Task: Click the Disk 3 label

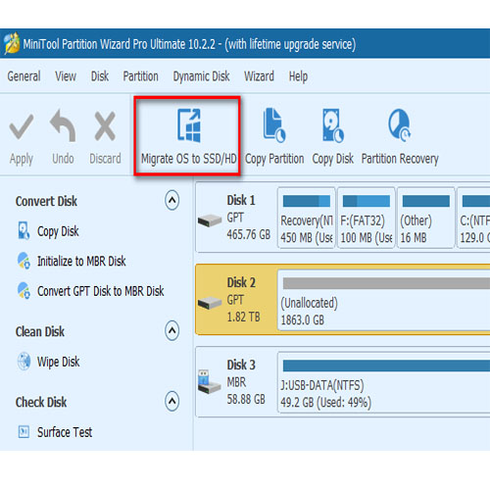Action: [241, 365]
